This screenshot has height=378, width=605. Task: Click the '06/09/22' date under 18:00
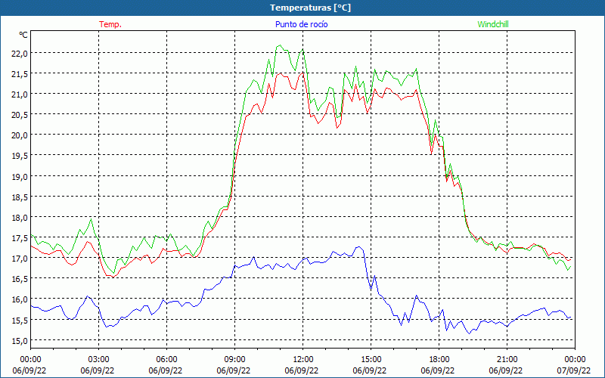click(x=438, y=370)
